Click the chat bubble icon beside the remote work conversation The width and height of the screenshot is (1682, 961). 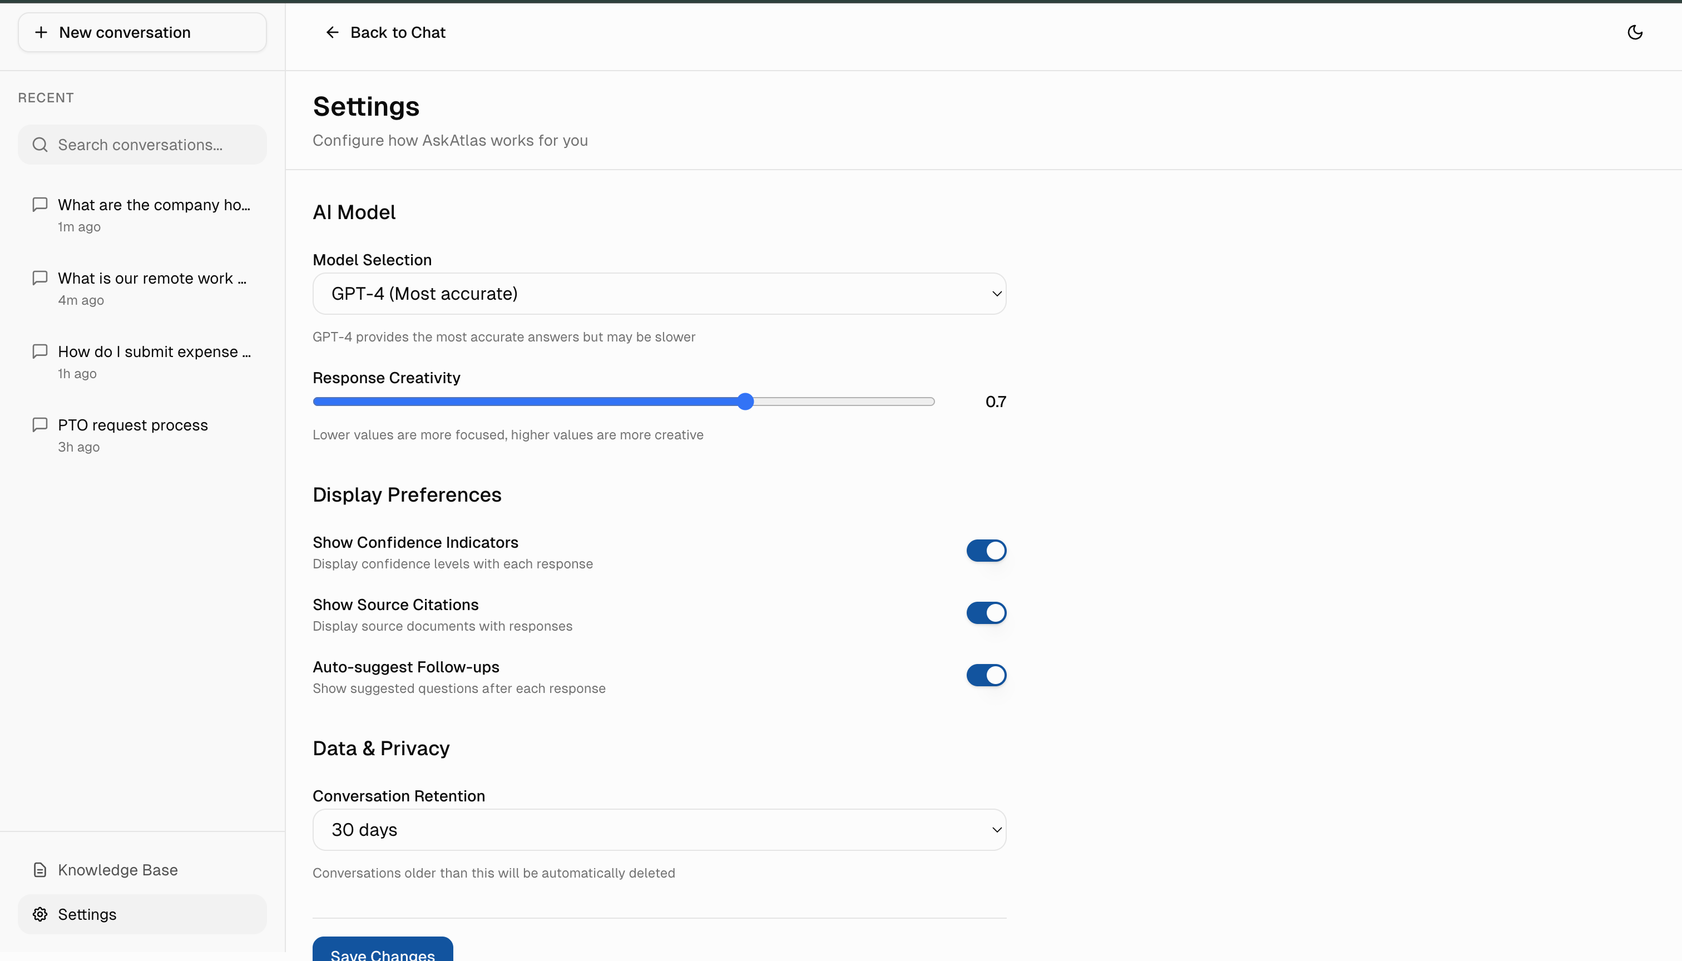(x=39, y=278)
